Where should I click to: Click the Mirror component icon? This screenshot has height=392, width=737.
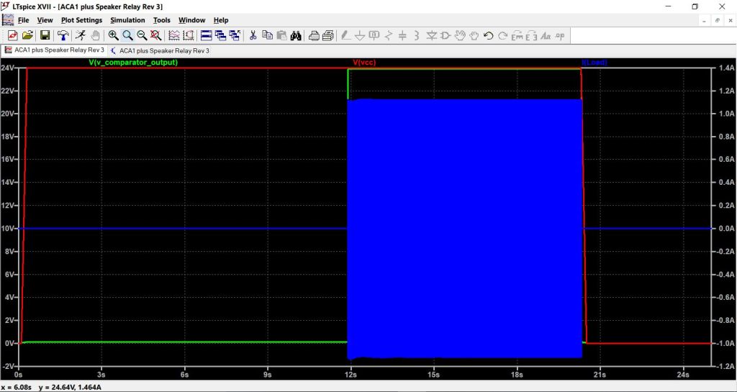click(x=531, y=36)
